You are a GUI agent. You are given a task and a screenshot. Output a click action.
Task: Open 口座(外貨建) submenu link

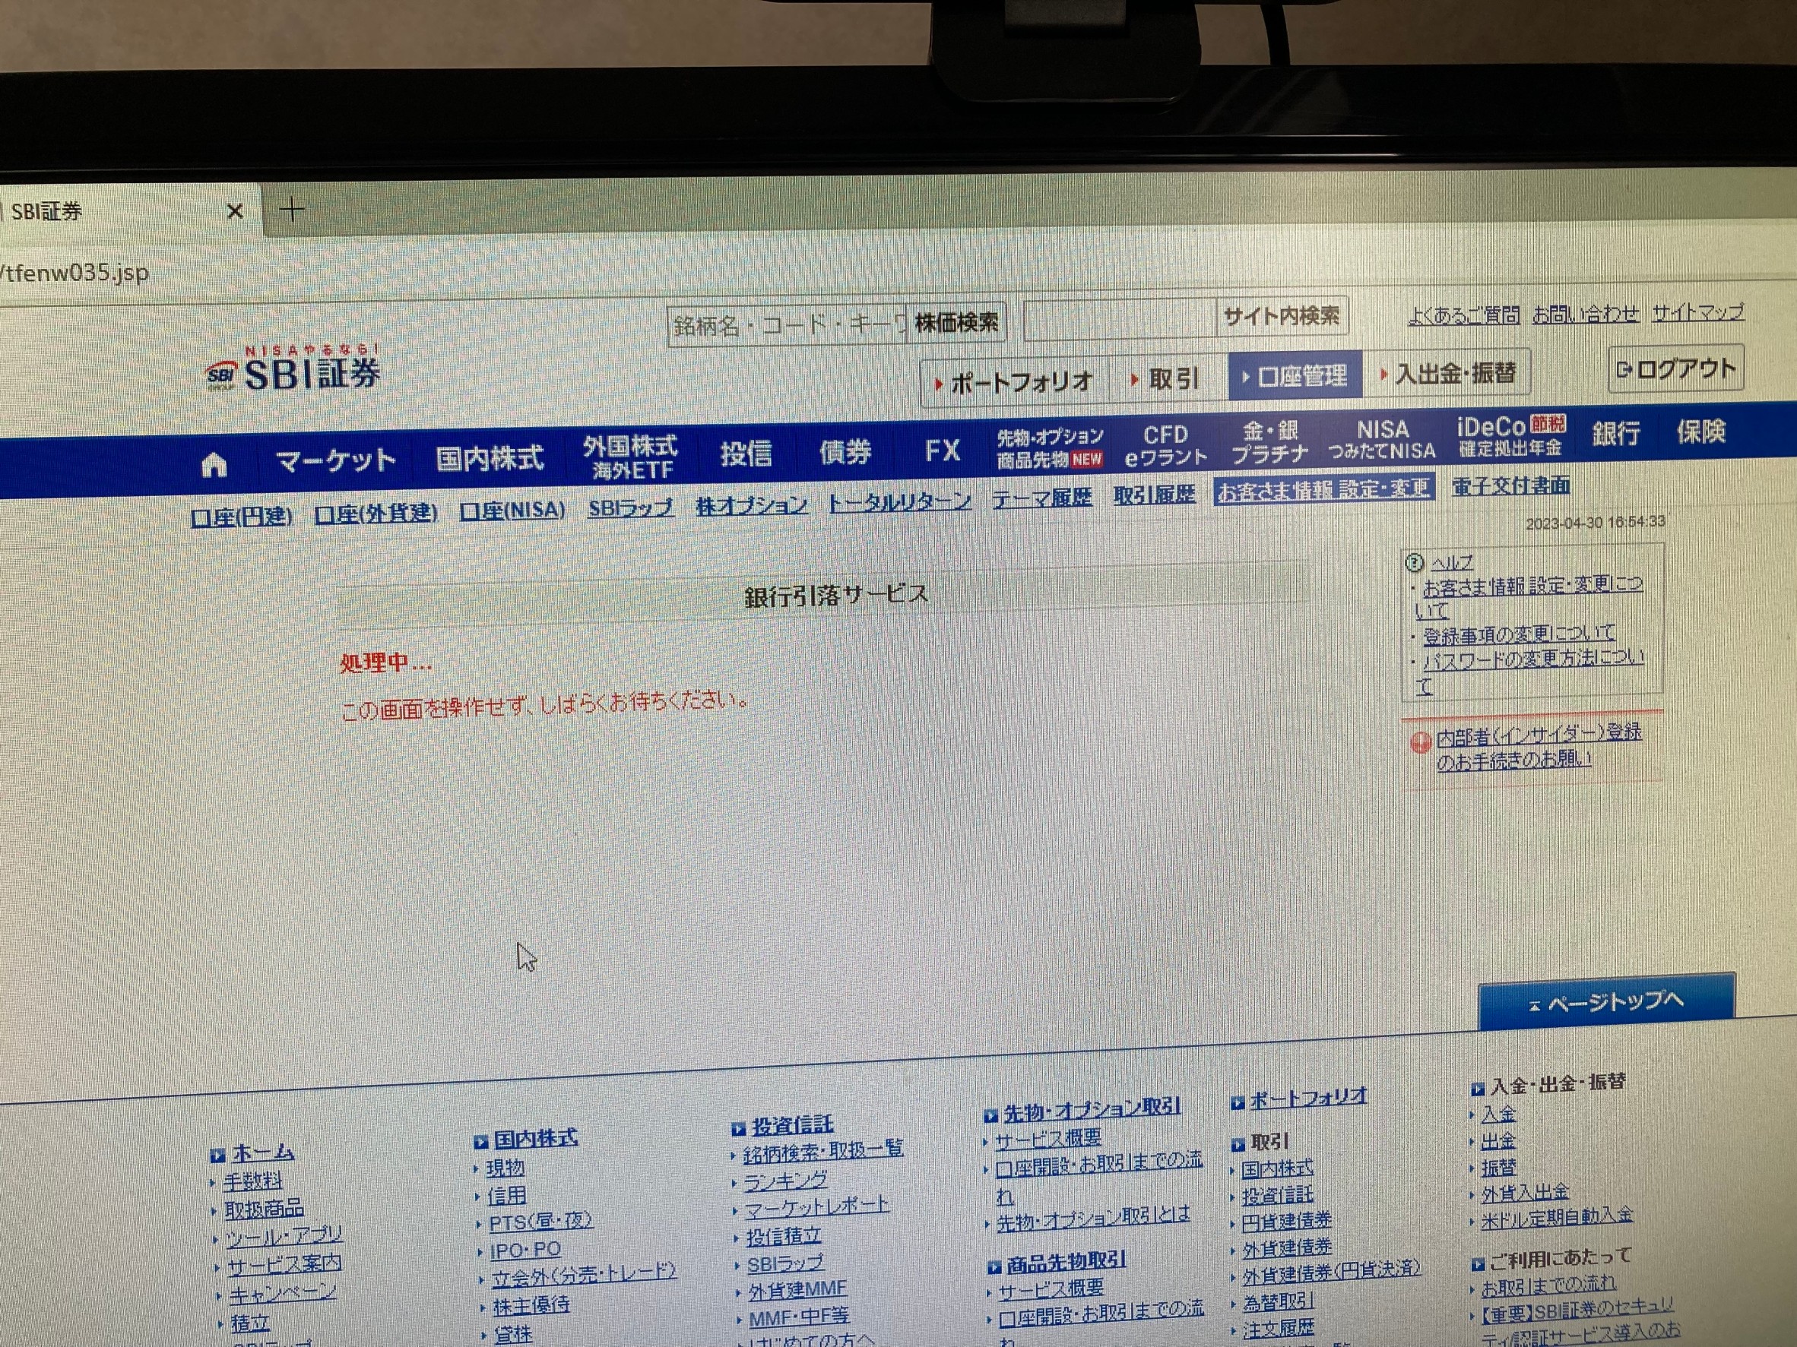point(376,513)
